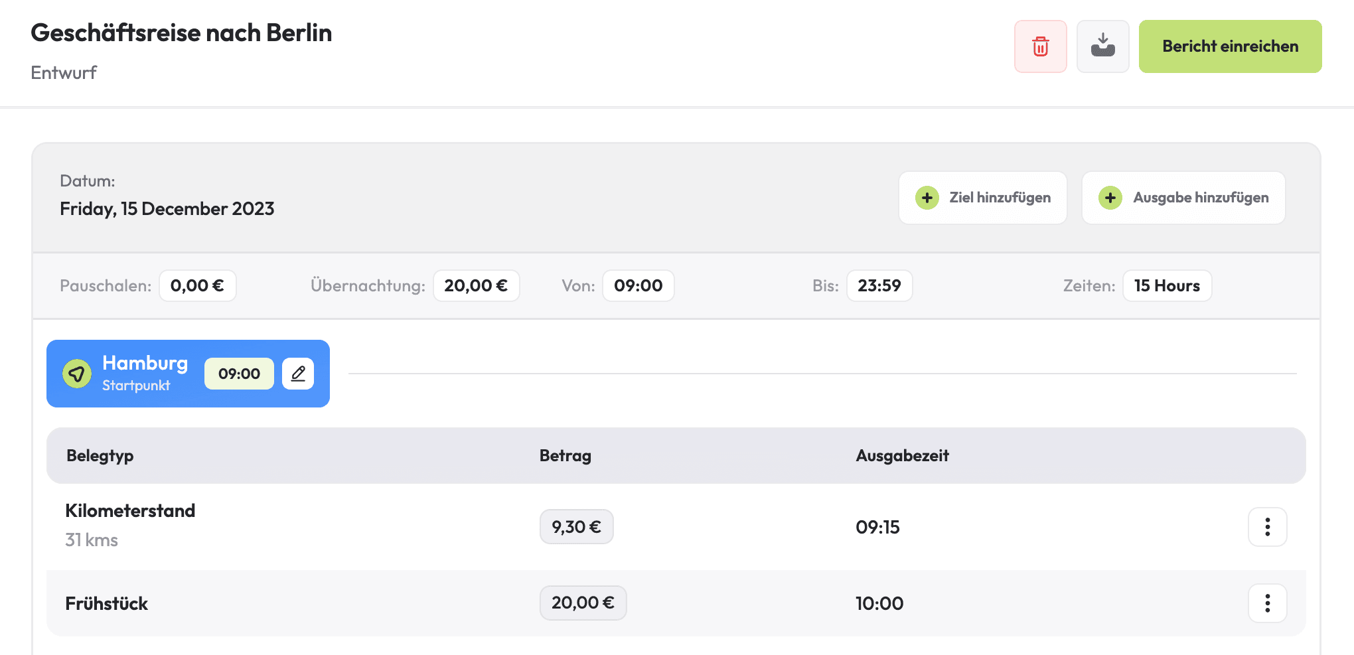Click the plus icon beside Ausgabe hinzufügen
This screenshot has width=1354, height=655.
click(1110, 198)
